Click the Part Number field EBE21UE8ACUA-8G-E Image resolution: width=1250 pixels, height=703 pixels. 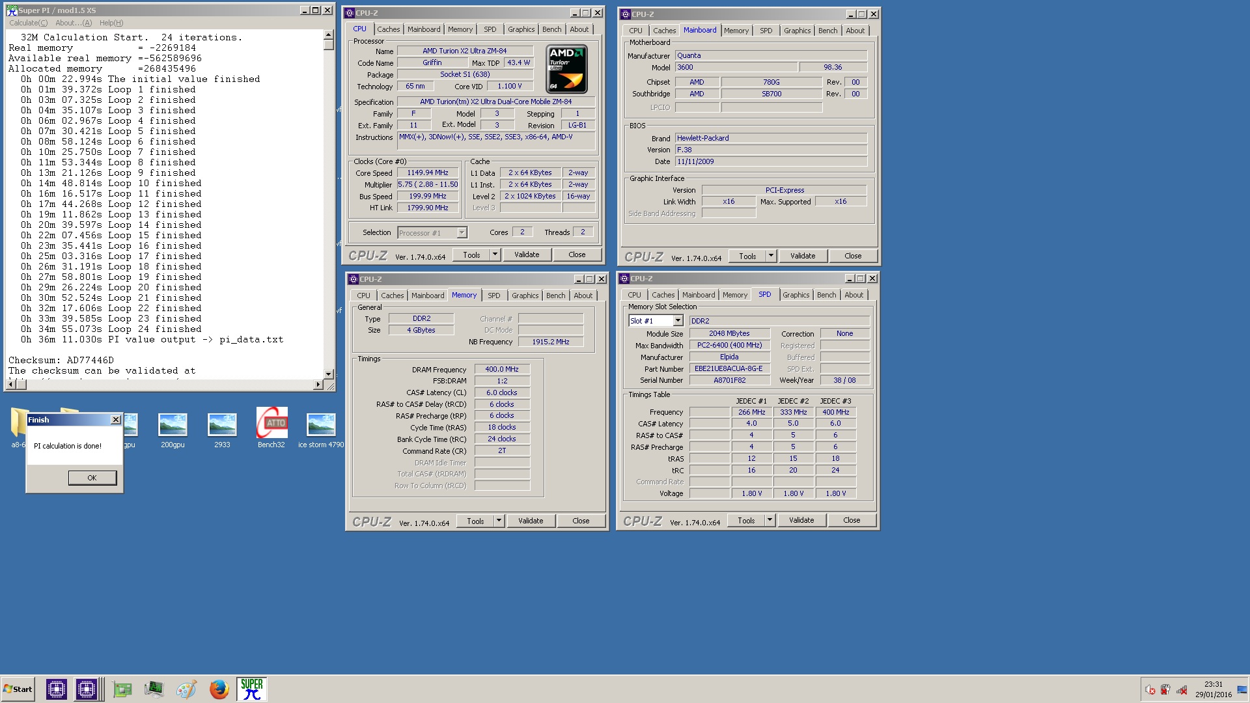click(x=729, y=368)
